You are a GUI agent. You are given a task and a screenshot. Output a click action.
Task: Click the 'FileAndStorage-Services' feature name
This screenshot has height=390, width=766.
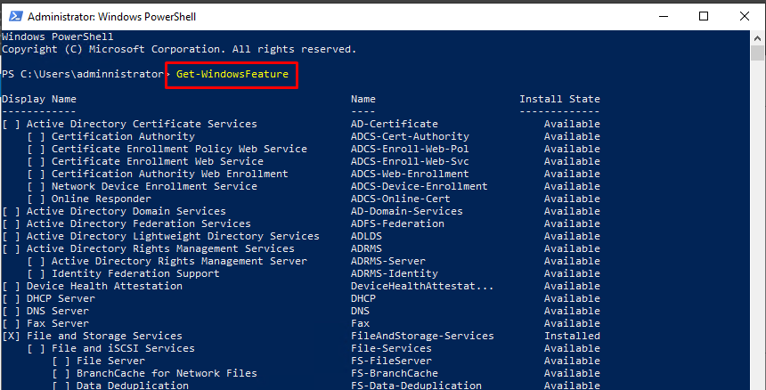(x=422, y=336)
